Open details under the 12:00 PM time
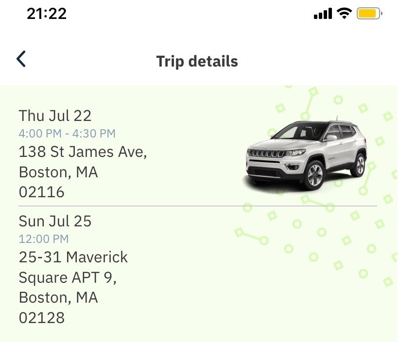 tap(43, 239)
